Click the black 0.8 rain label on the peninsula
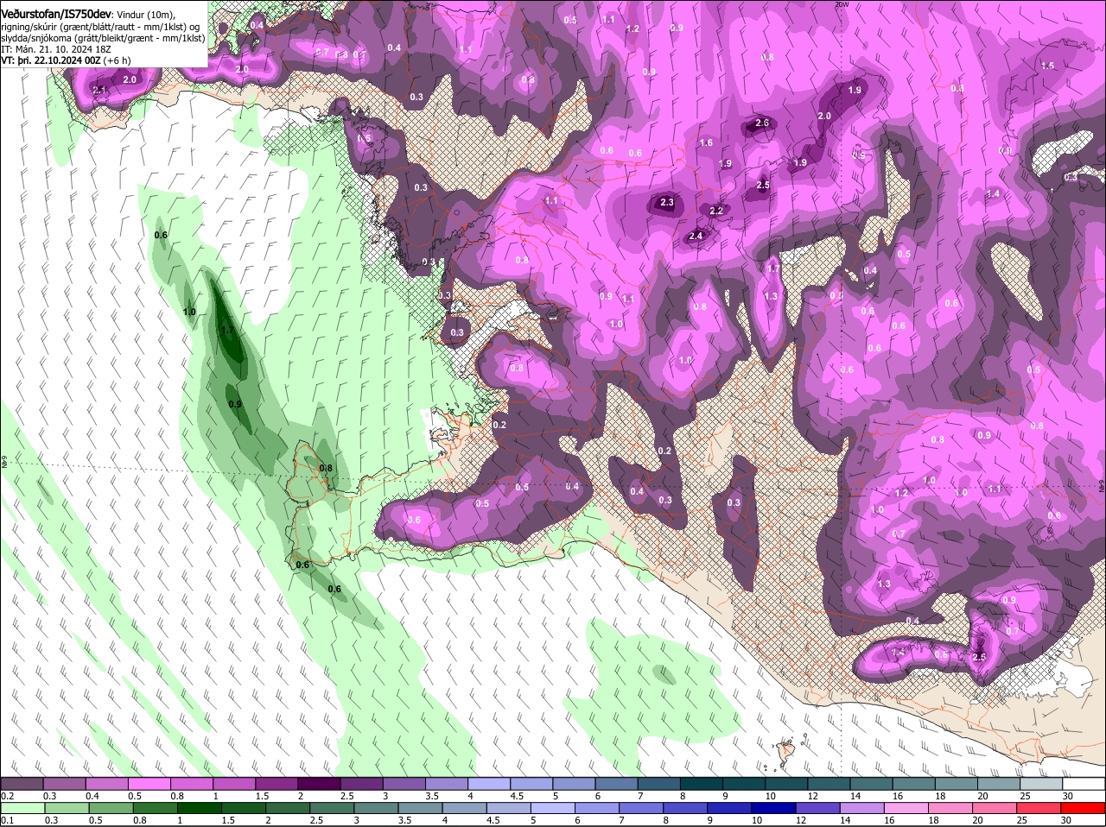Viewport: 1106px width, 827px height. [326, 468]
